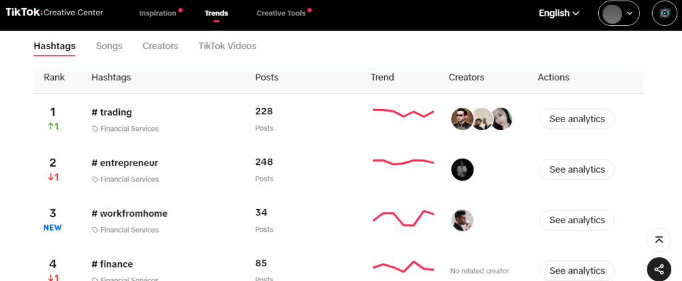
Task: Open the account profile dropdown
Action: [619, 13]
